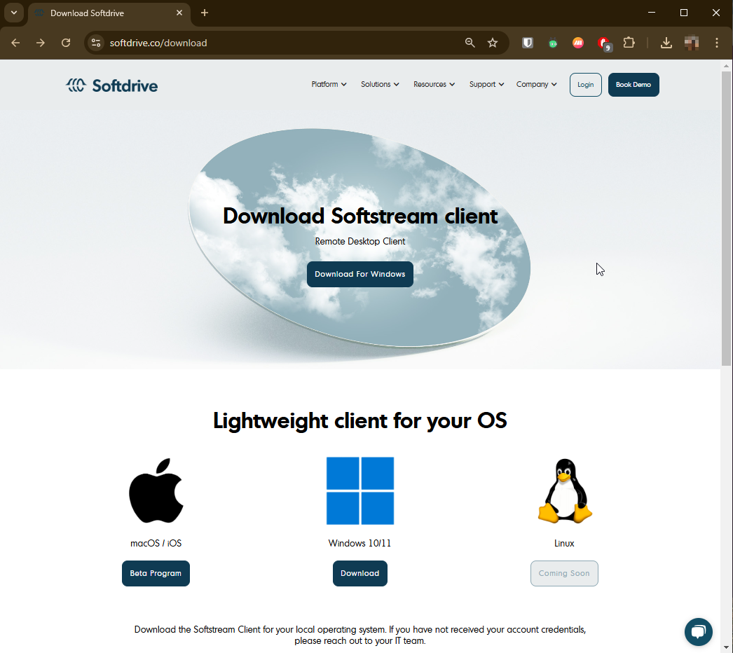Open a new browser tab
733x653 pixels.
coord(205,13)
